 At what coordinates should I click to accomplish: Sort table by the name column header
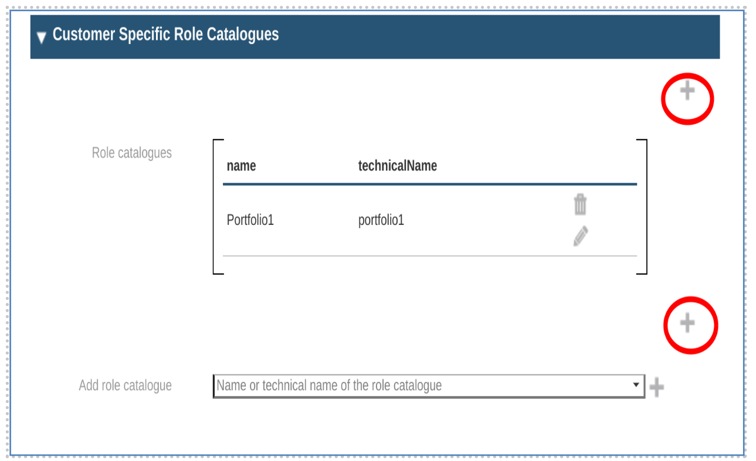(x=241, y=165)
